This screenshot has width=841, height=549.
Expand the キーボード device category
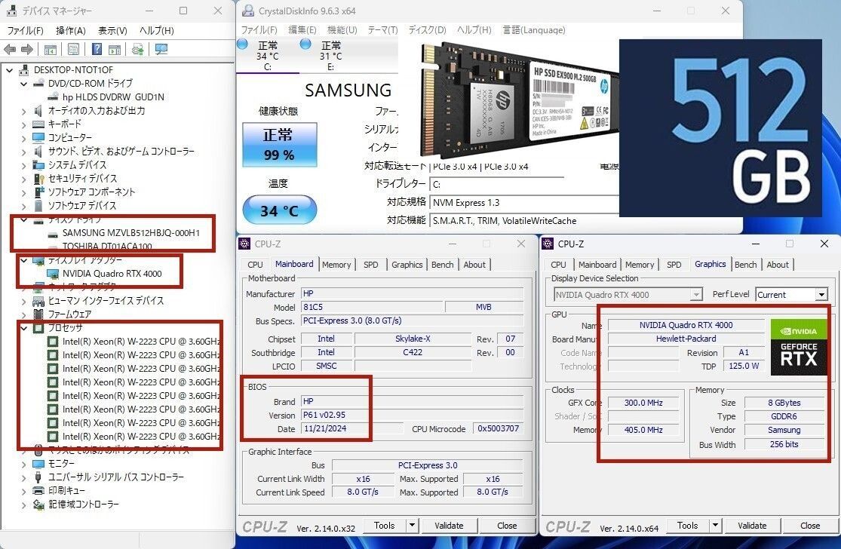click(x=23, y=124)
